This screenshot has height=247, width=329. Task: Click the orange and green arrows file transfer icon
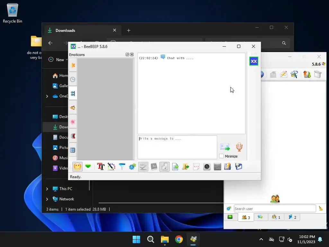307,74
